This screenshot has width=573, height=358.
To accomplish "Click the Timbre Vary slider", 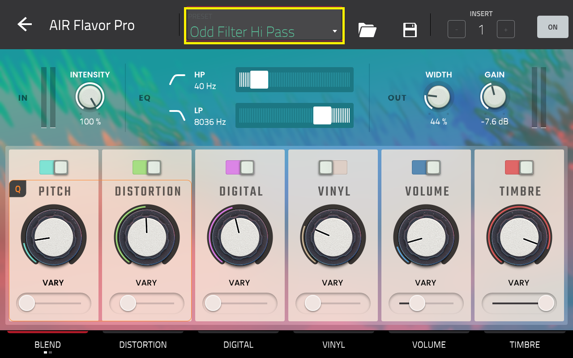I will coord(519,303).
